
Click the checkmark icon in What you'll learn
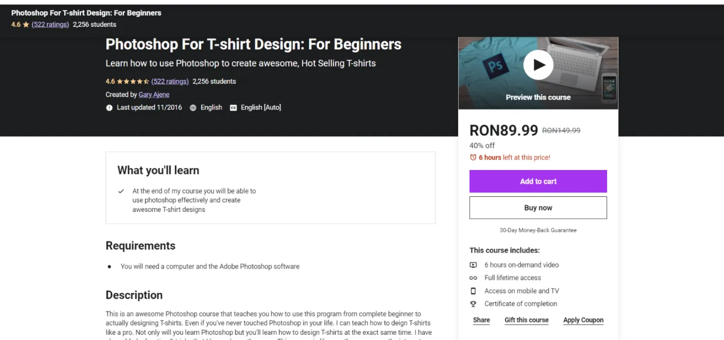(121, 191)
